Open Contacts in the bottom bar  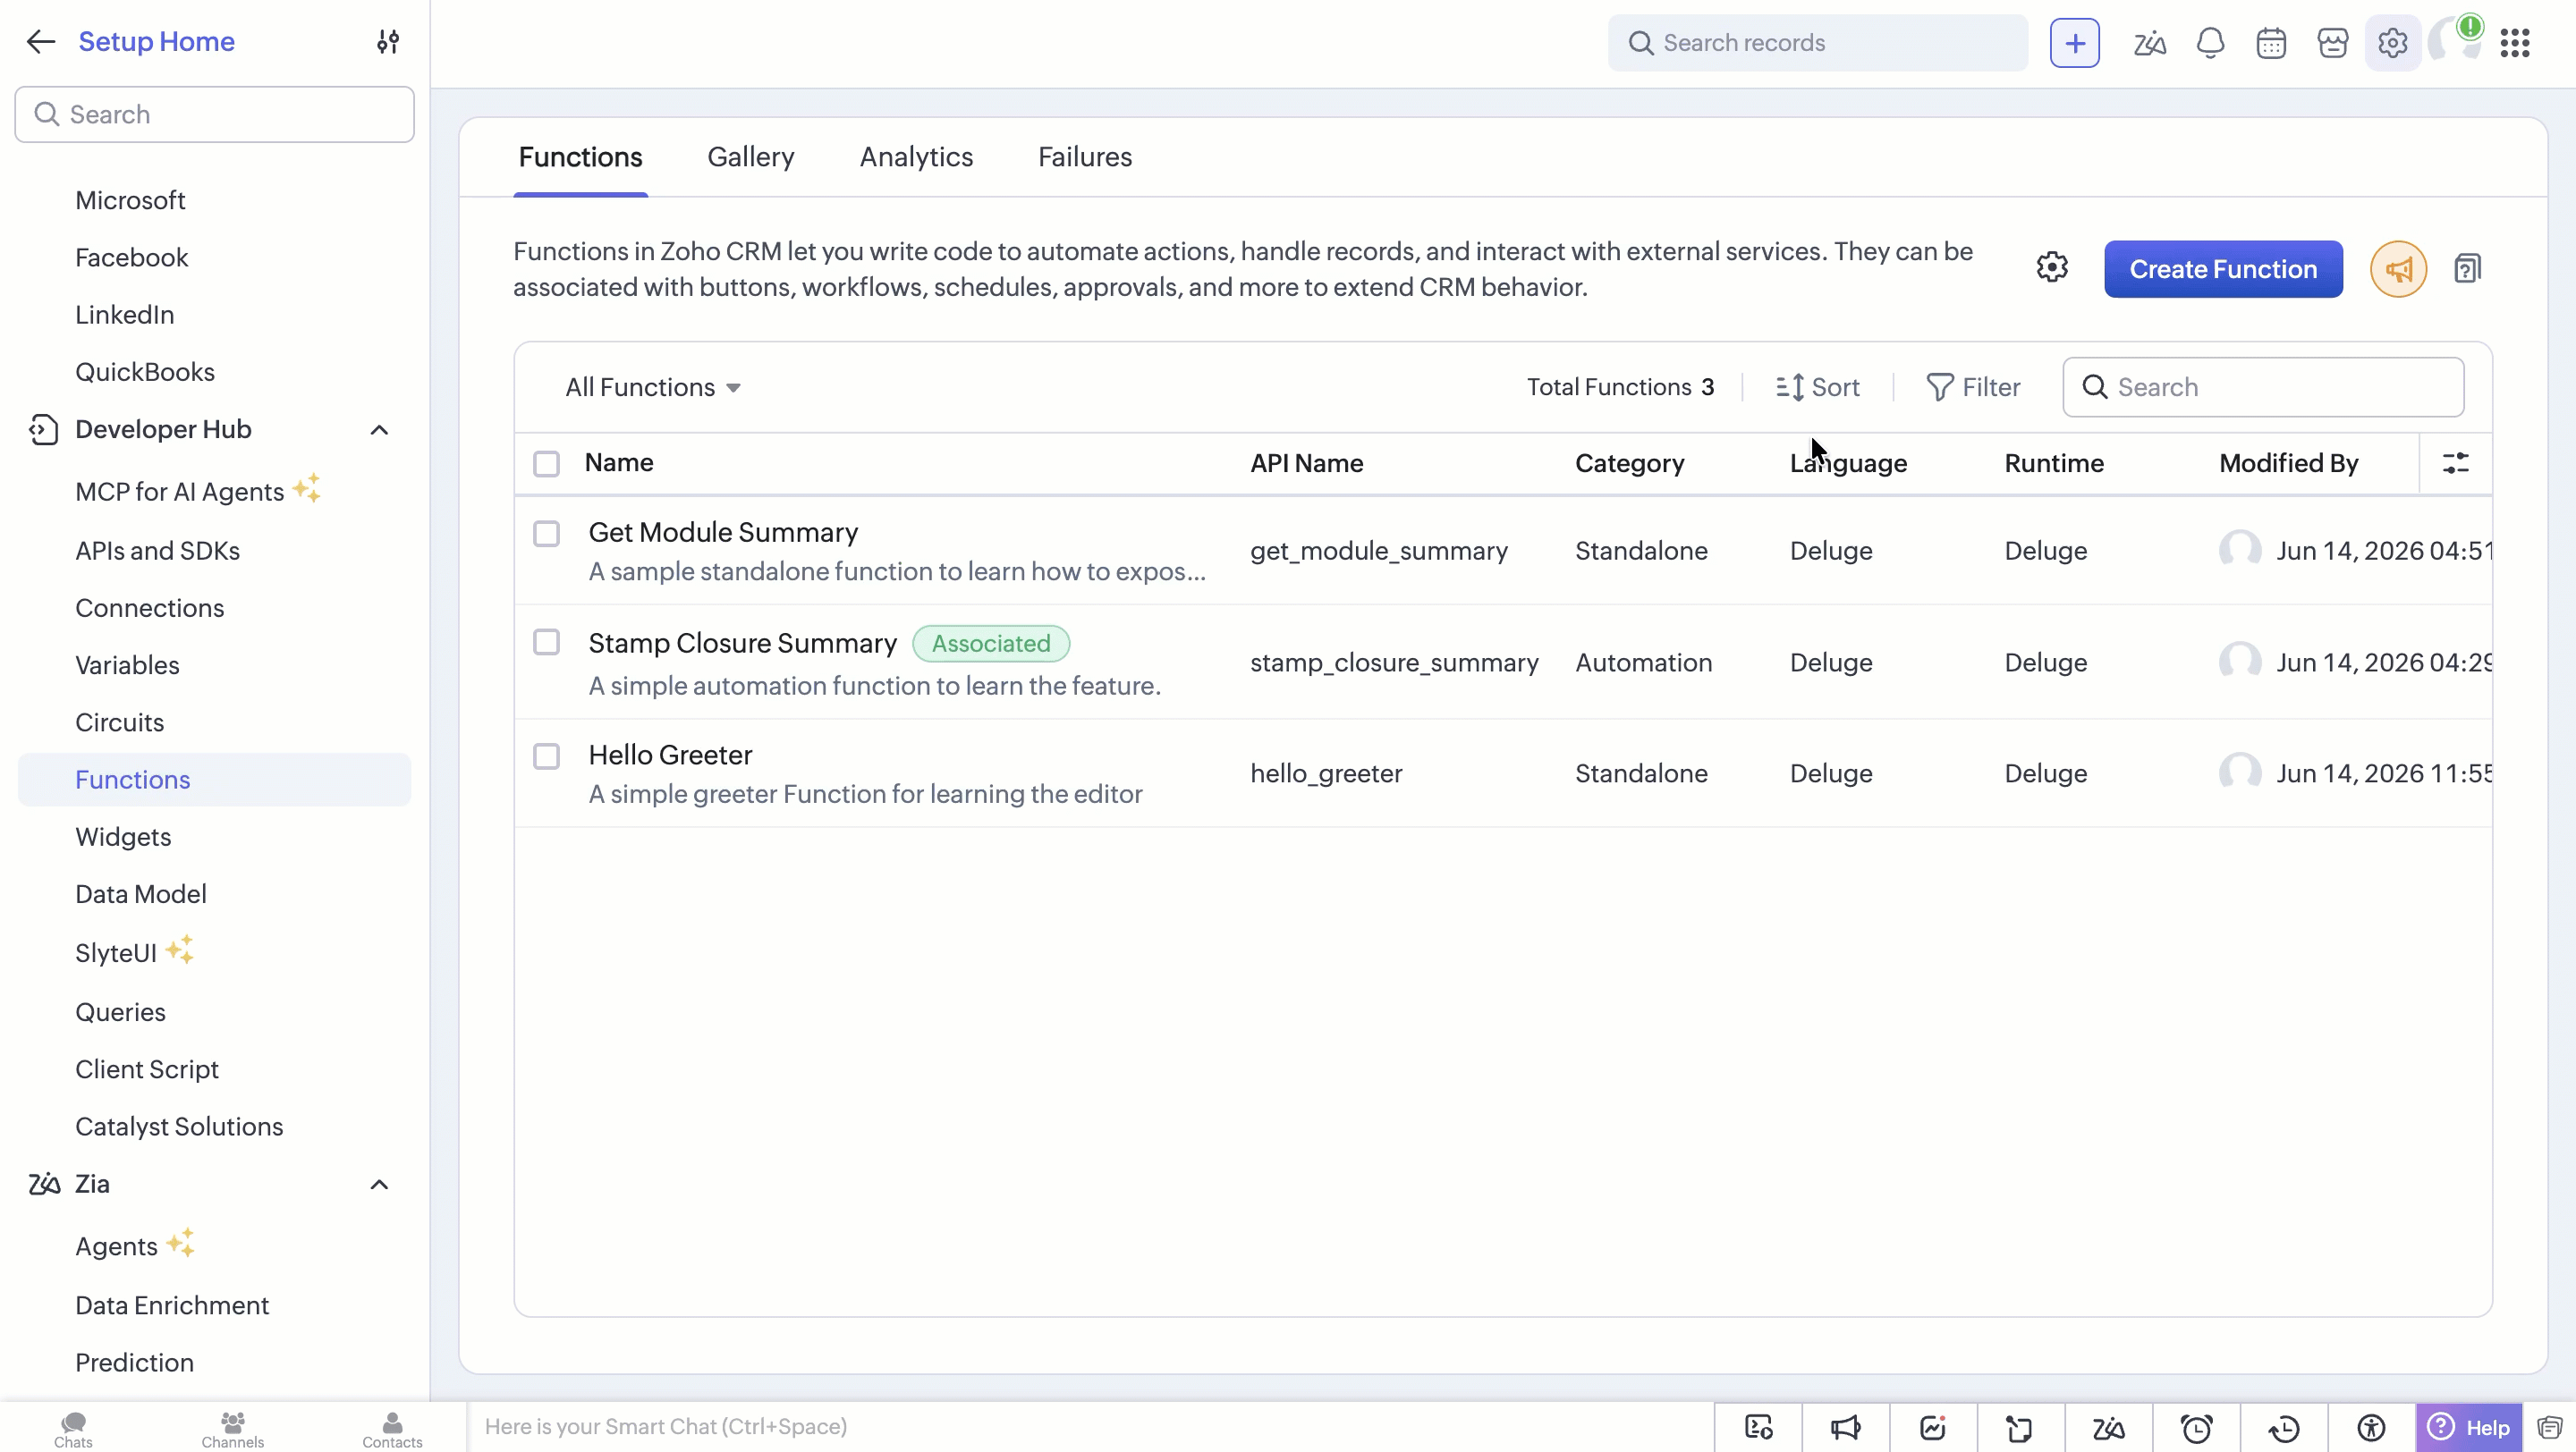(392, 1428)
